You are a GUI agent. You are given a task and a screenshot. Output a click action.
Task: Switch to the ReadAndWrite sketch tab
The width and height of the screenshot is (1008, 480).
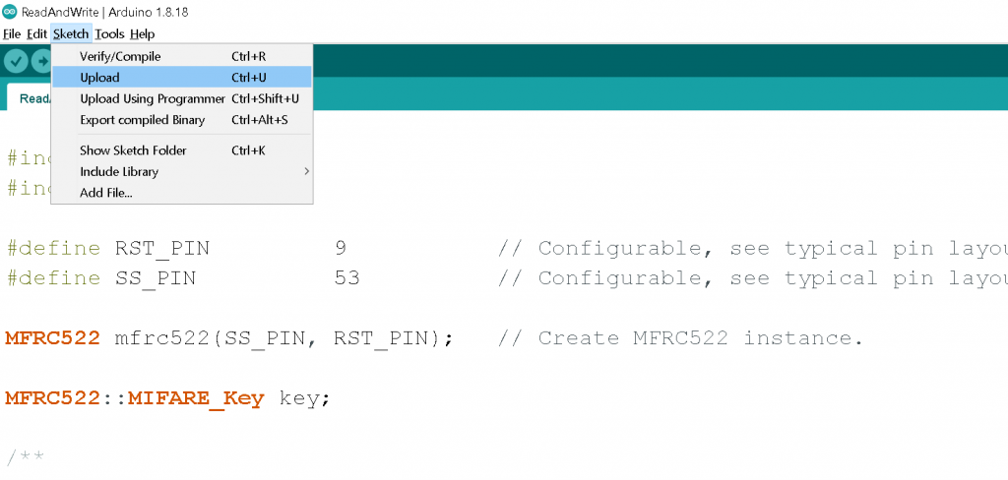click(30, 97)
